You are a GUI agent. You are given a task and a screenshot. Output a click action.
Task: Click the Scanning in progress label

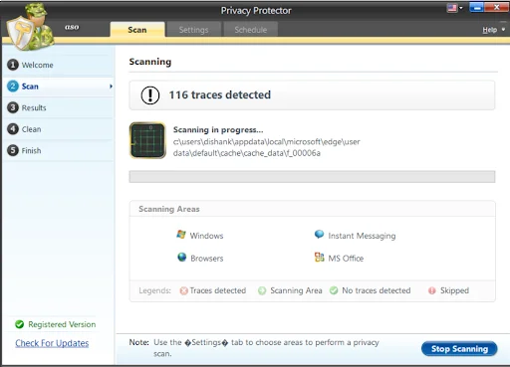pos(218,129)
